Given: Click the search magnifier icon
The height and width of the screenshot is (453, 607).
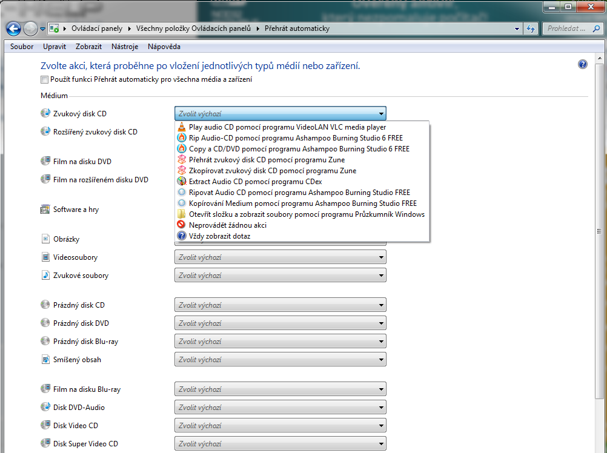Looking at the screenshot, I should pyautogui.click(x=596, y=28).
